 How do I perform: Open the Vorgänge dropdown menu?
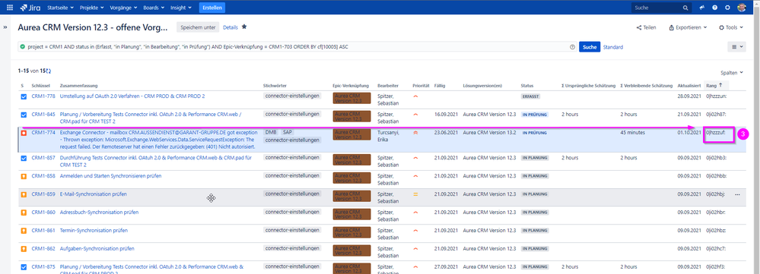122,8
